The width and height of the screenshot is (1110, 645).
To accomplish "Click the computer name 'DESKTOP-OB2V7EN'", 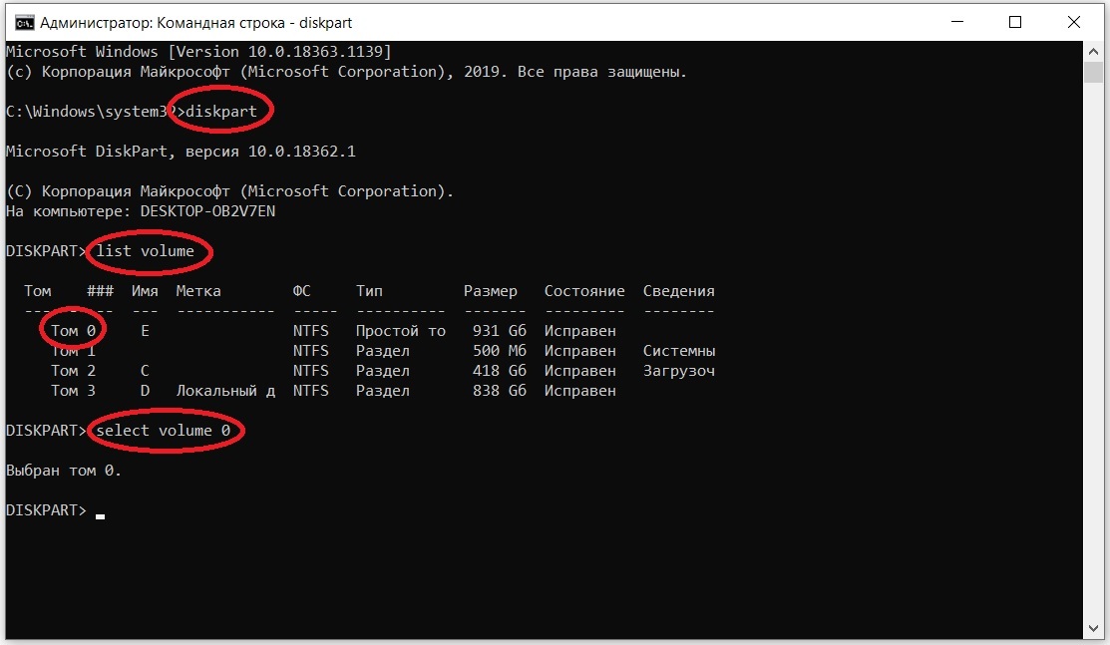I will click(x=208, y=211).
